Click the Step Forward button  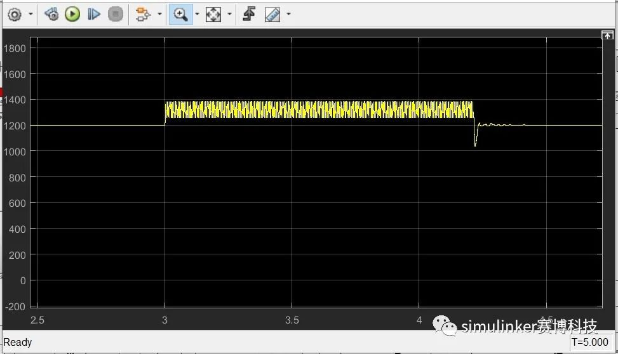click(94, 14)
